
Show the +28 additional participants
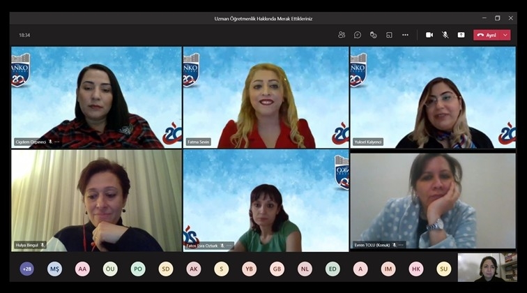point(26,269)
